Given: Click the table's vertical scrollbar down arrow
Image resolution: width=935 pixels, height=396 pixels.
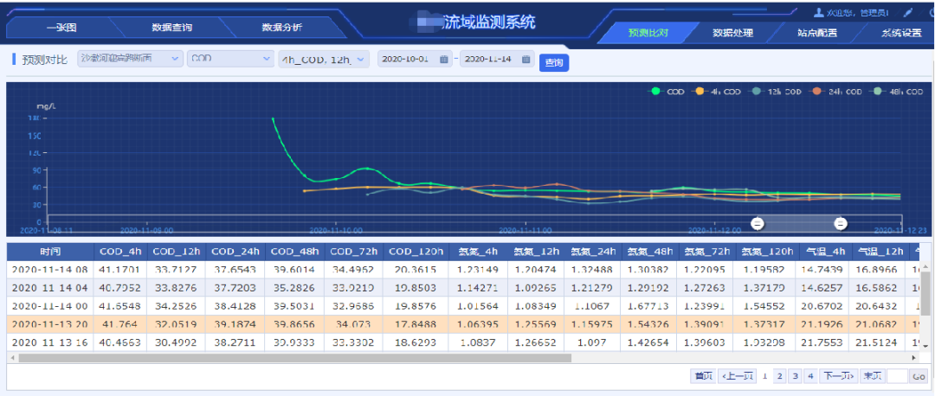Looking at the screenshot, I should click(x=926, y=345).
